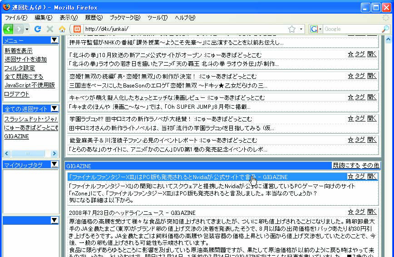394x257 pixels.
Task: Open the 履歴(S) menu
Action: click(x=94, y=18)
